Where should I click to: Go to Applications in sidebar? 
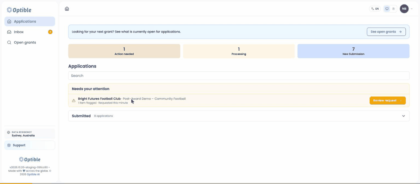(x=30, y=21)
